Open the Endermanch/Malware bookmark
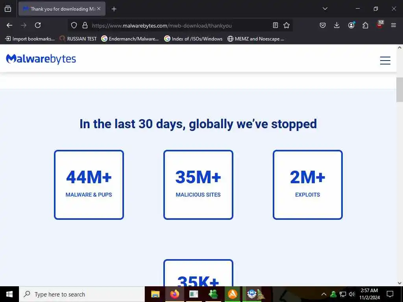This screenshot has width=403, height=302. pyautogui.click(x=130, y=39)
